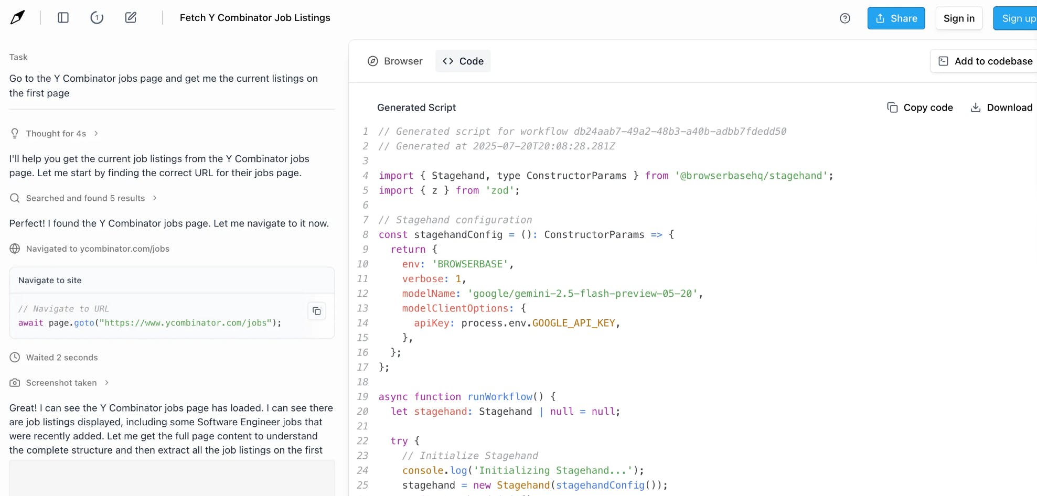Click the async function runWorkflow line
The width and height of the screenshot is (1037, 496).
coord(467,397)
